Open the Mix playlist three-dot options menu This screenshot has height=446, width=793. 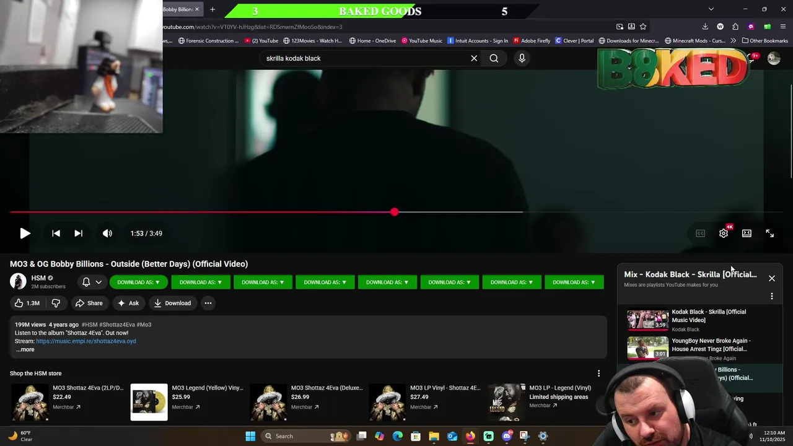coord(772,297)
